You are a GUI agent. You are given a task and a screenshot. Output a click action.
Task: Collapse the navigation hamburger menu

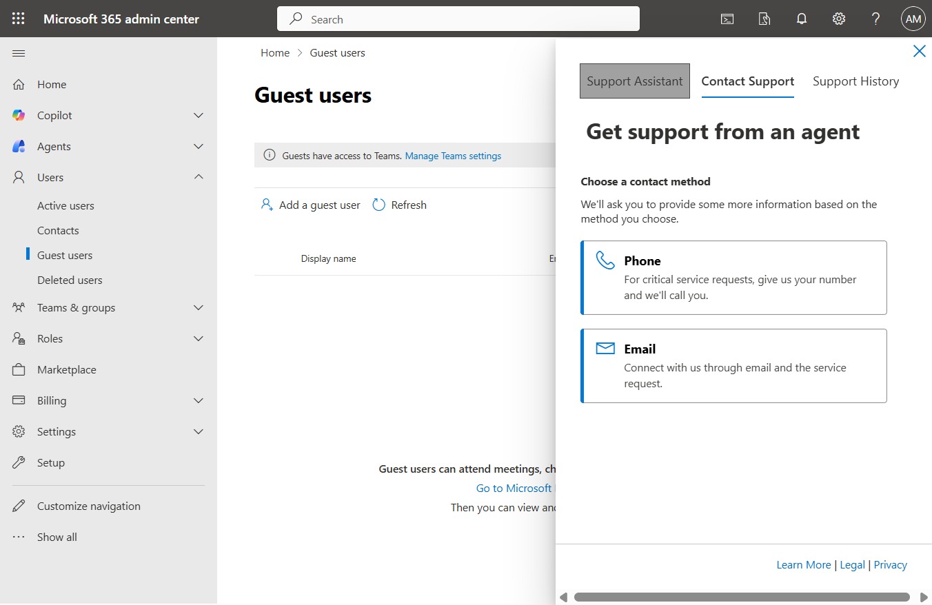click(x=19, y=53)
